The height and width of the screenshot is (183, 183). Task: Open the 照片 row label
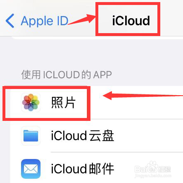click(63, 102)
